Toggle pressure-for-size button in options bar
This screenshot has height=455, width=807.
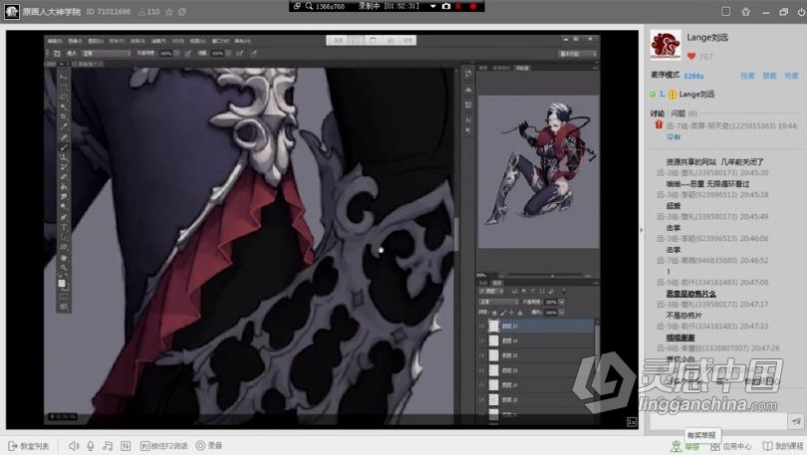pyautogui.click(x=254, y=53)
